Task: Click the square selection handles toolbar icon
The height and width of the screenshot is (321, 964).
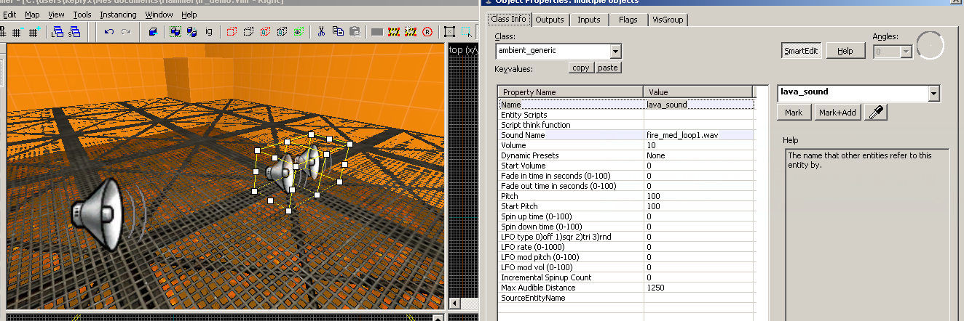Action: pos(449,31)
